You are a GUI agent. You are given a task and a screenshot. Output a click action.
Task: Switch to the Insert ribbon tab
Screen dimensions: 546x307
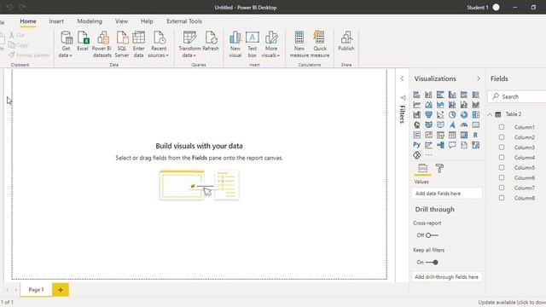tap(56, 21)
